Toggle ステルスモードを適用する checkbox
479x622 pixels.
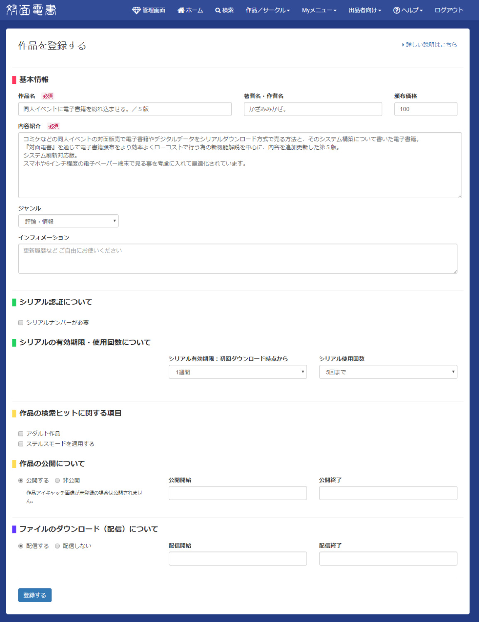coord(21,444)
